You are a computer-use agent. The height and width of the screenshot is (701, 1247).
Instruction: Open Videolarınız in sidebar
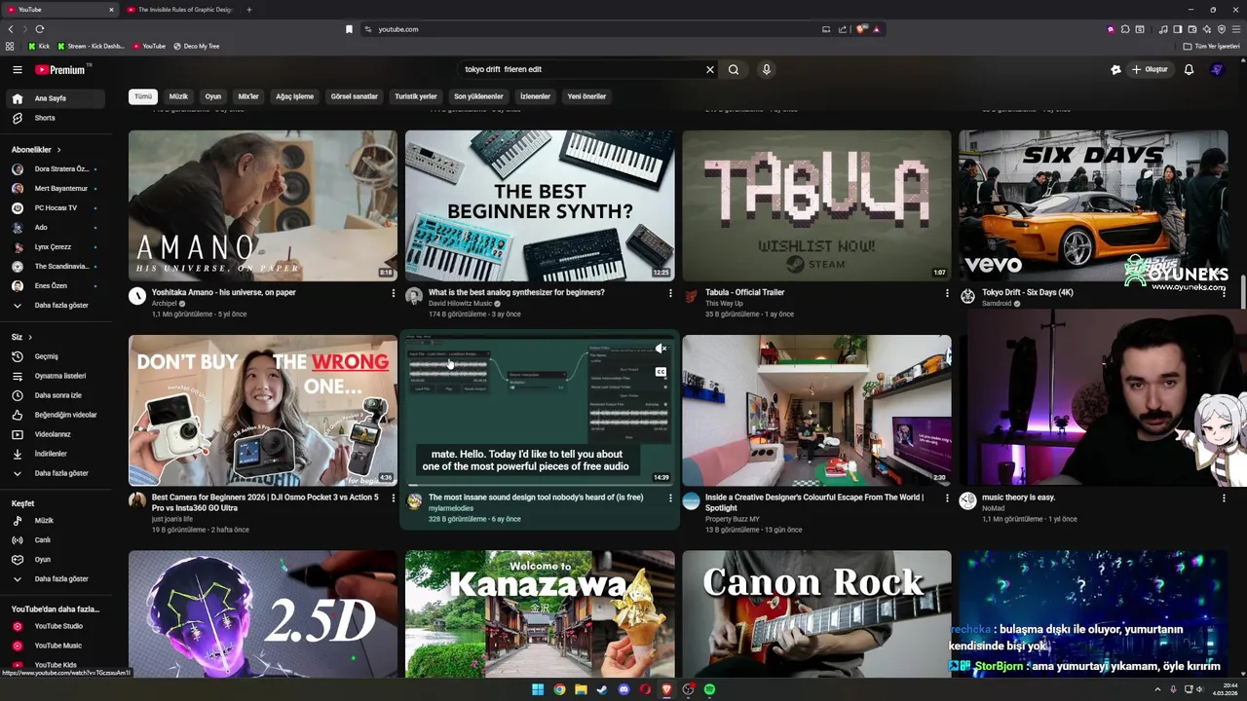coord(57,434)
